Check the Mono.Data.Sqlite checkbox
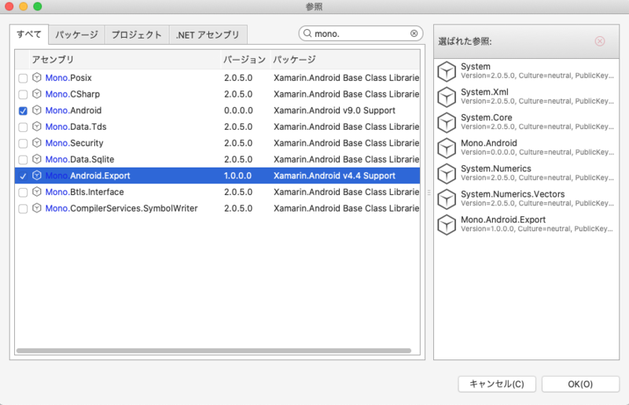The image size is (629, 405). pyautogui.click(x=23, y=160)
